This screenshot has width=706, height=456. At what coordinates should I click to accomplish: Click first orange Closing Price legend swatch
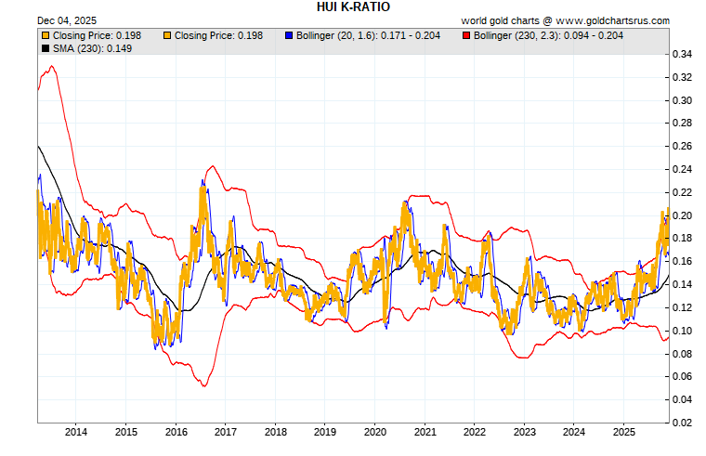tap(46, 35)
